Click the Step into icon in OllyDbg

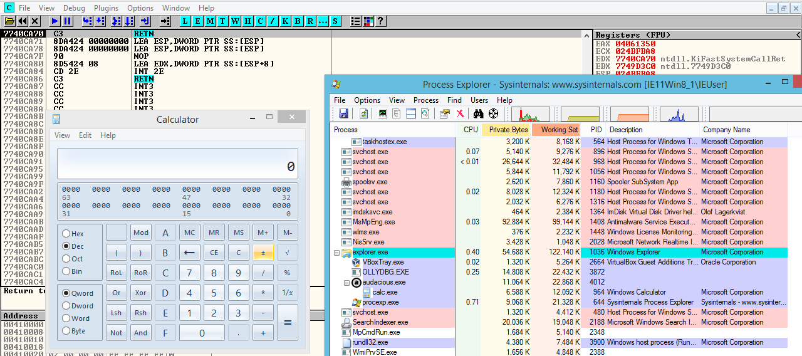[x=87, y=21]
